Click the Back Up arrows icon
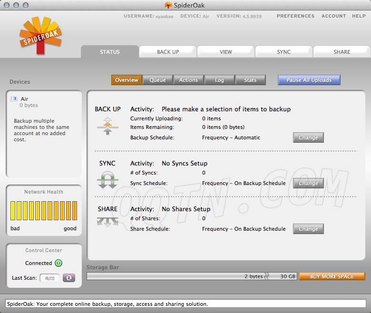The width and height of the screenshot is (371, 313). tap(107, 126)
